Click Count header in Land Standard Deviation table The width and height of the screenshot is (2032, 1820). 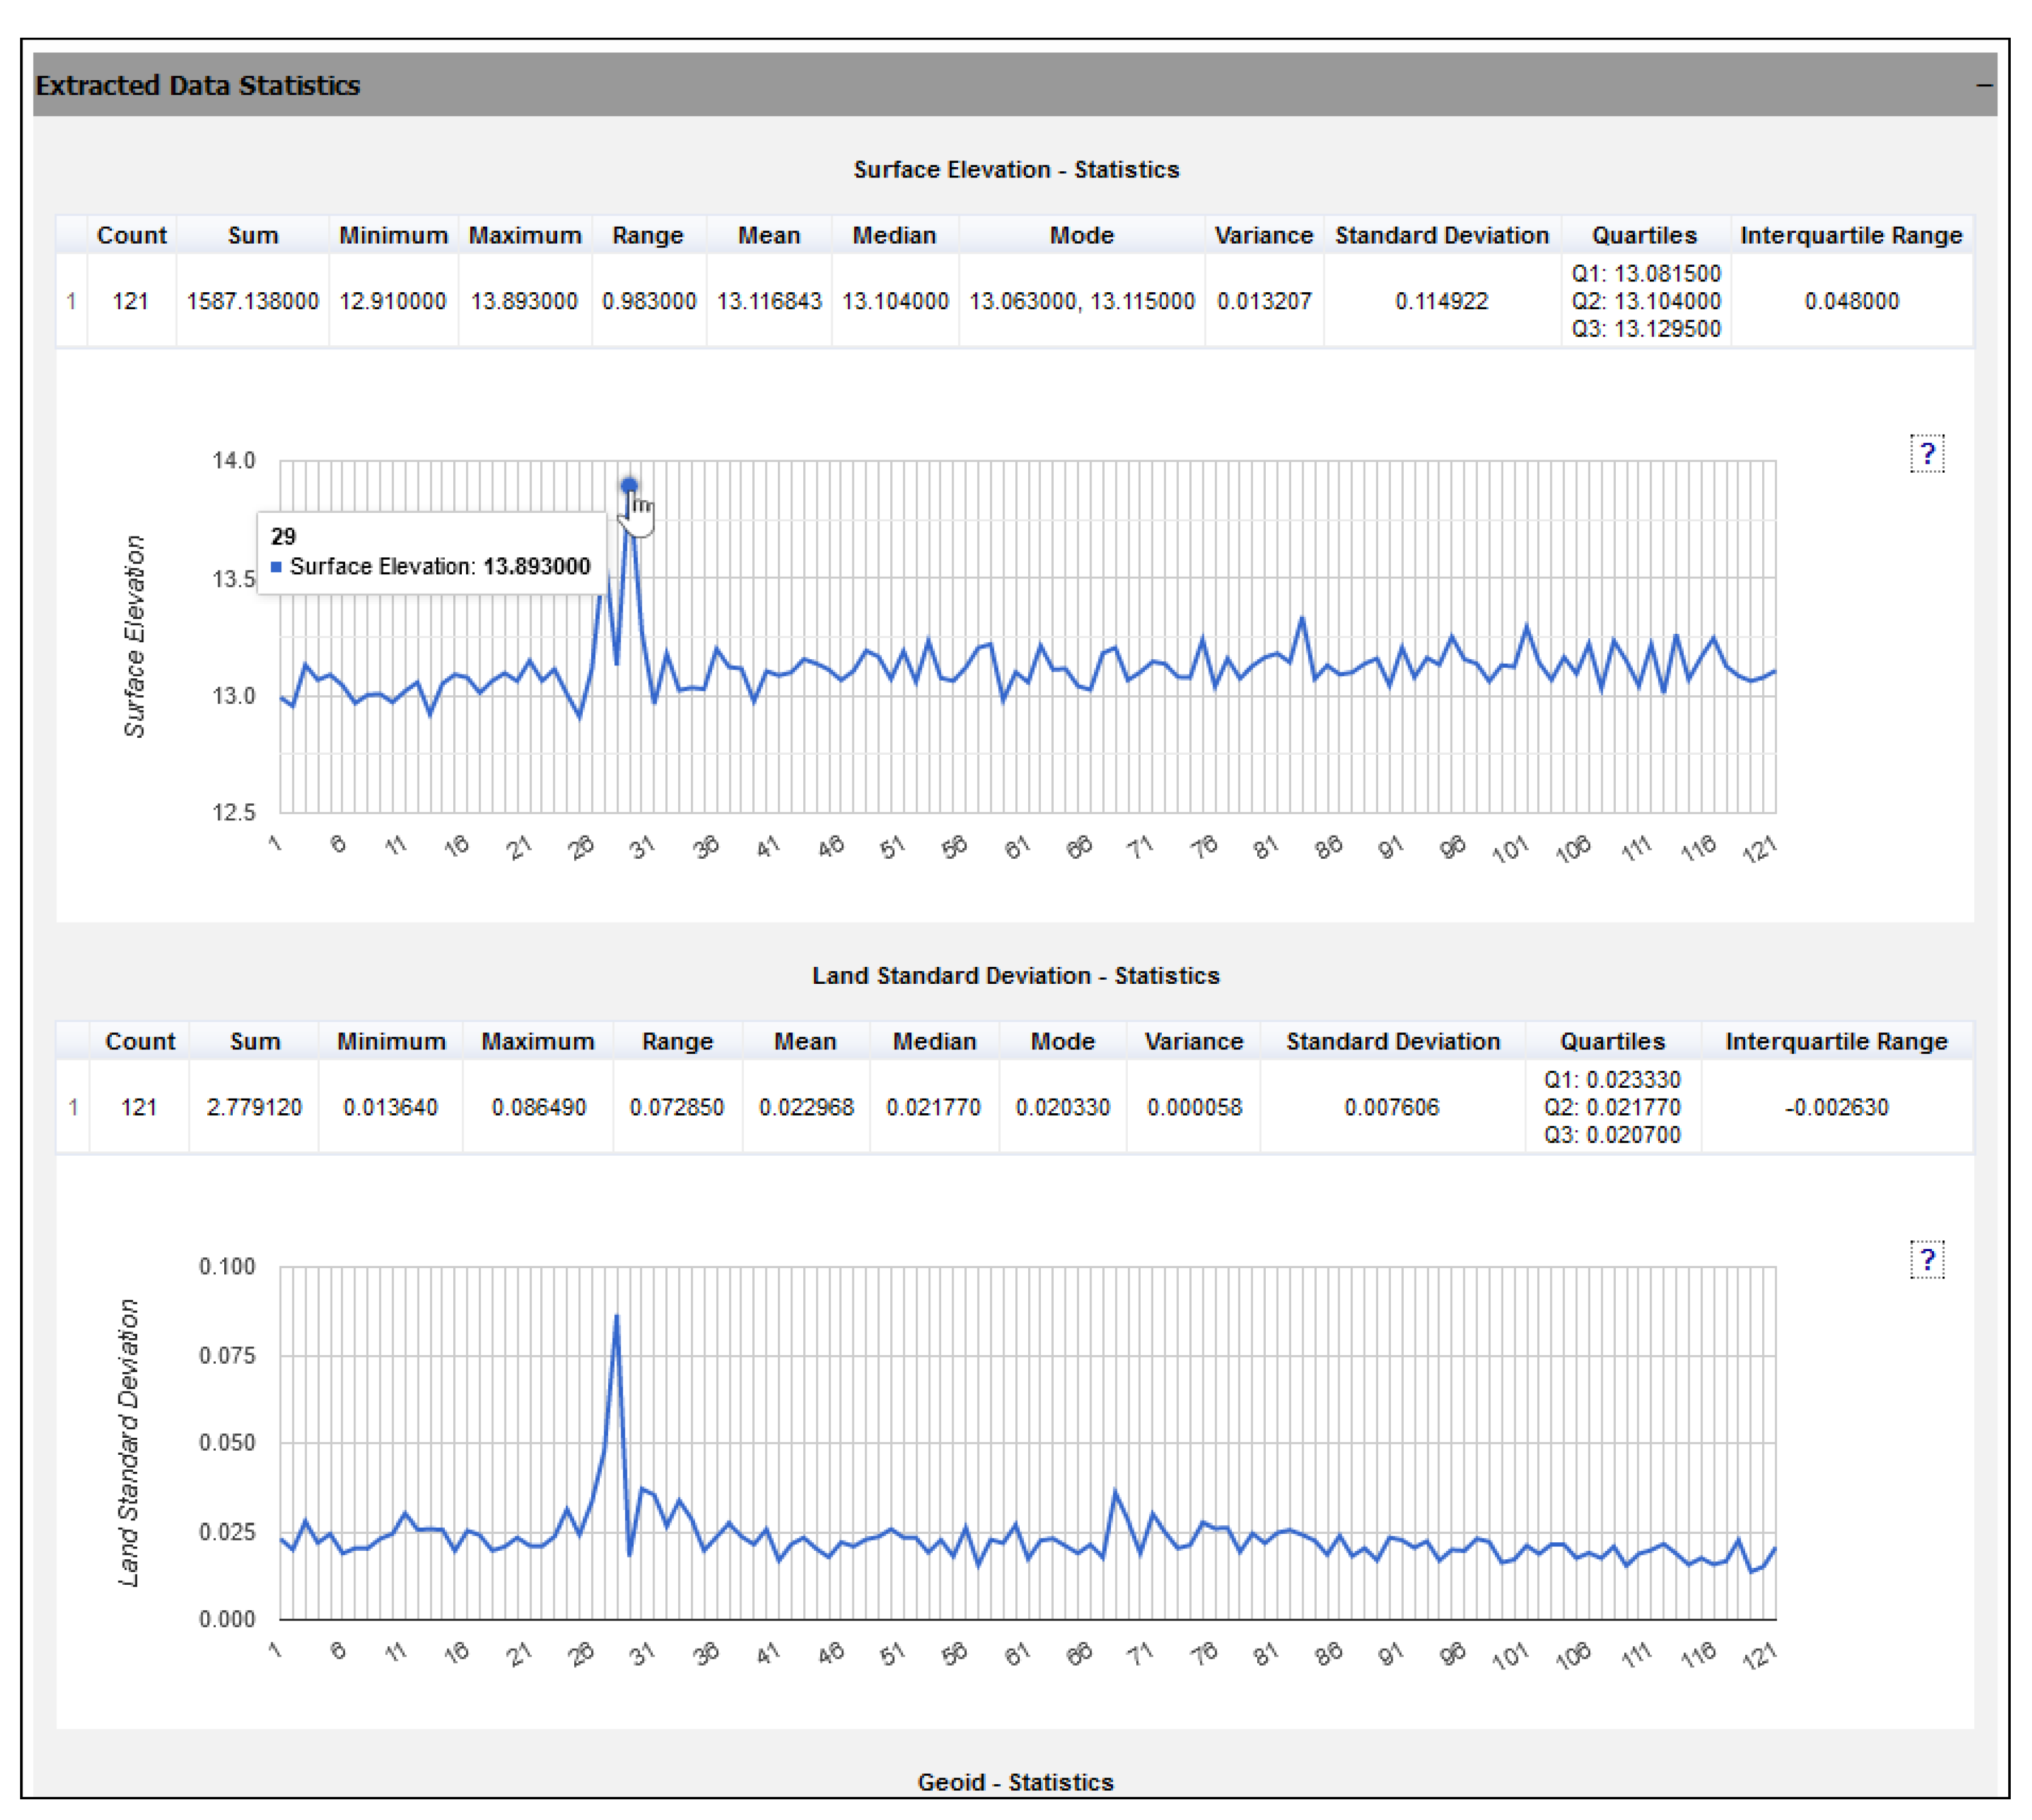(140, 1041)
